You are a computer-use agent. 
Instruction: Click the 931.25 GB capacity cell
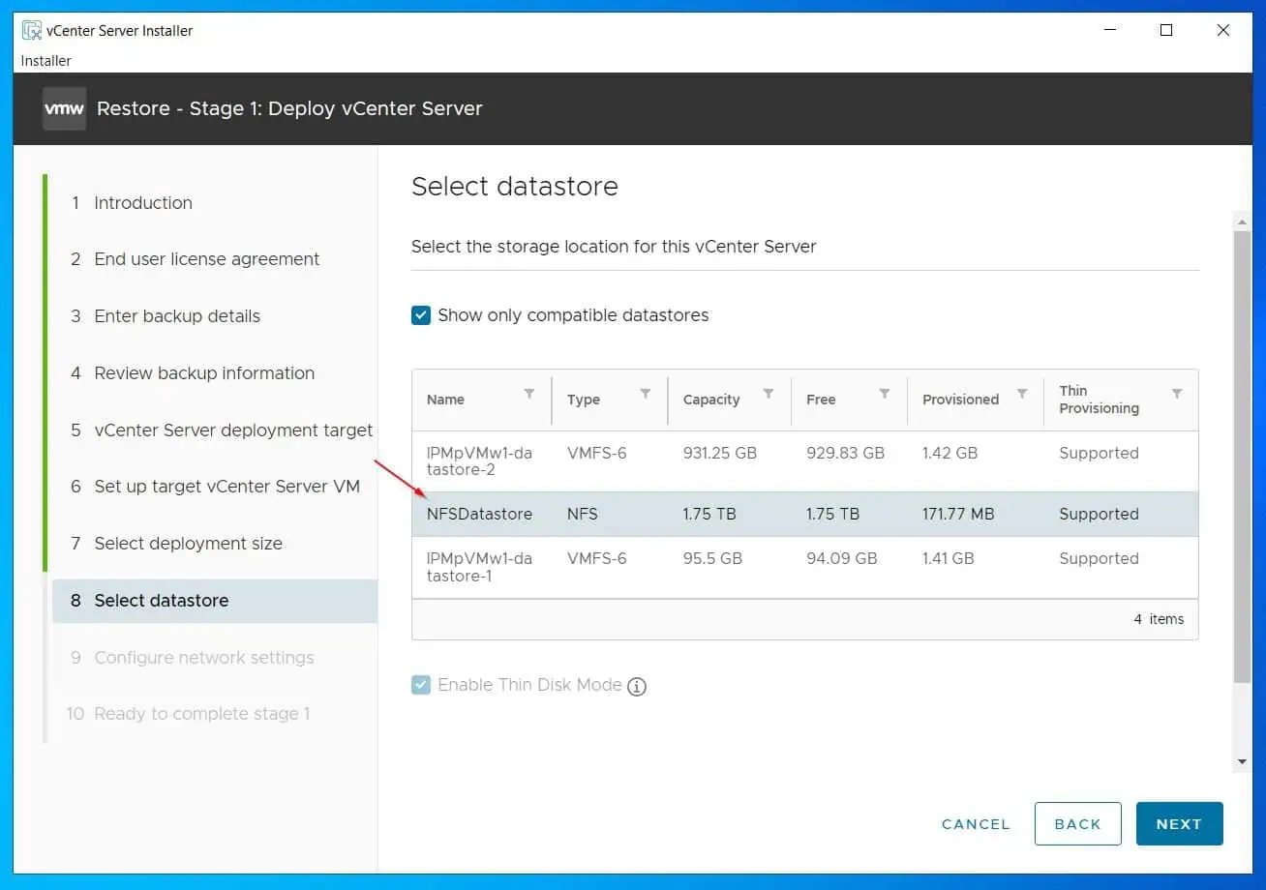719,453
